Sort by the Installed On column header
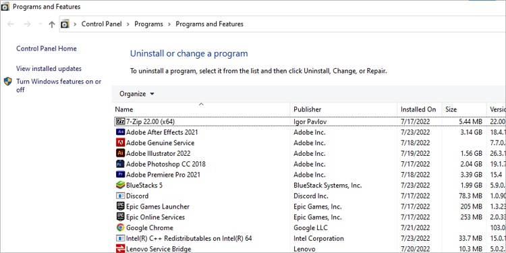 point(420,109)
